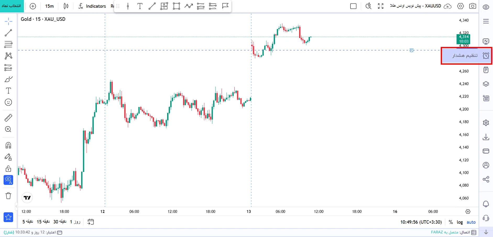This screenshot has width=493, height=237.
Task: Take a chart snapshot with the camera icon
Action: [x=473, y=6]
